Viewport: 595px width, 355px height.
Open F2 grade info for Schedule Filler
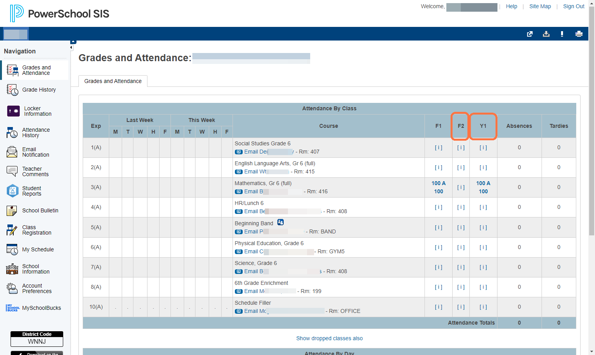tap(461, 307)
